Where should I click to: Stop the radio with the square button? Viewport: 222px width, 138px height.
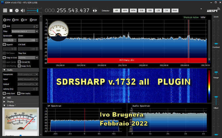point(11,11)
